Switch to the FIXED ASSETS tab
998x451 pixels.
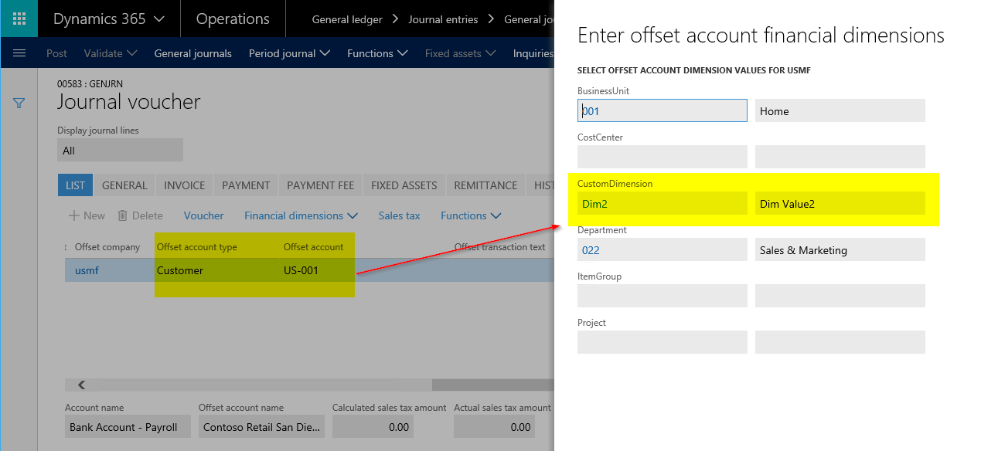click(404, 185)
